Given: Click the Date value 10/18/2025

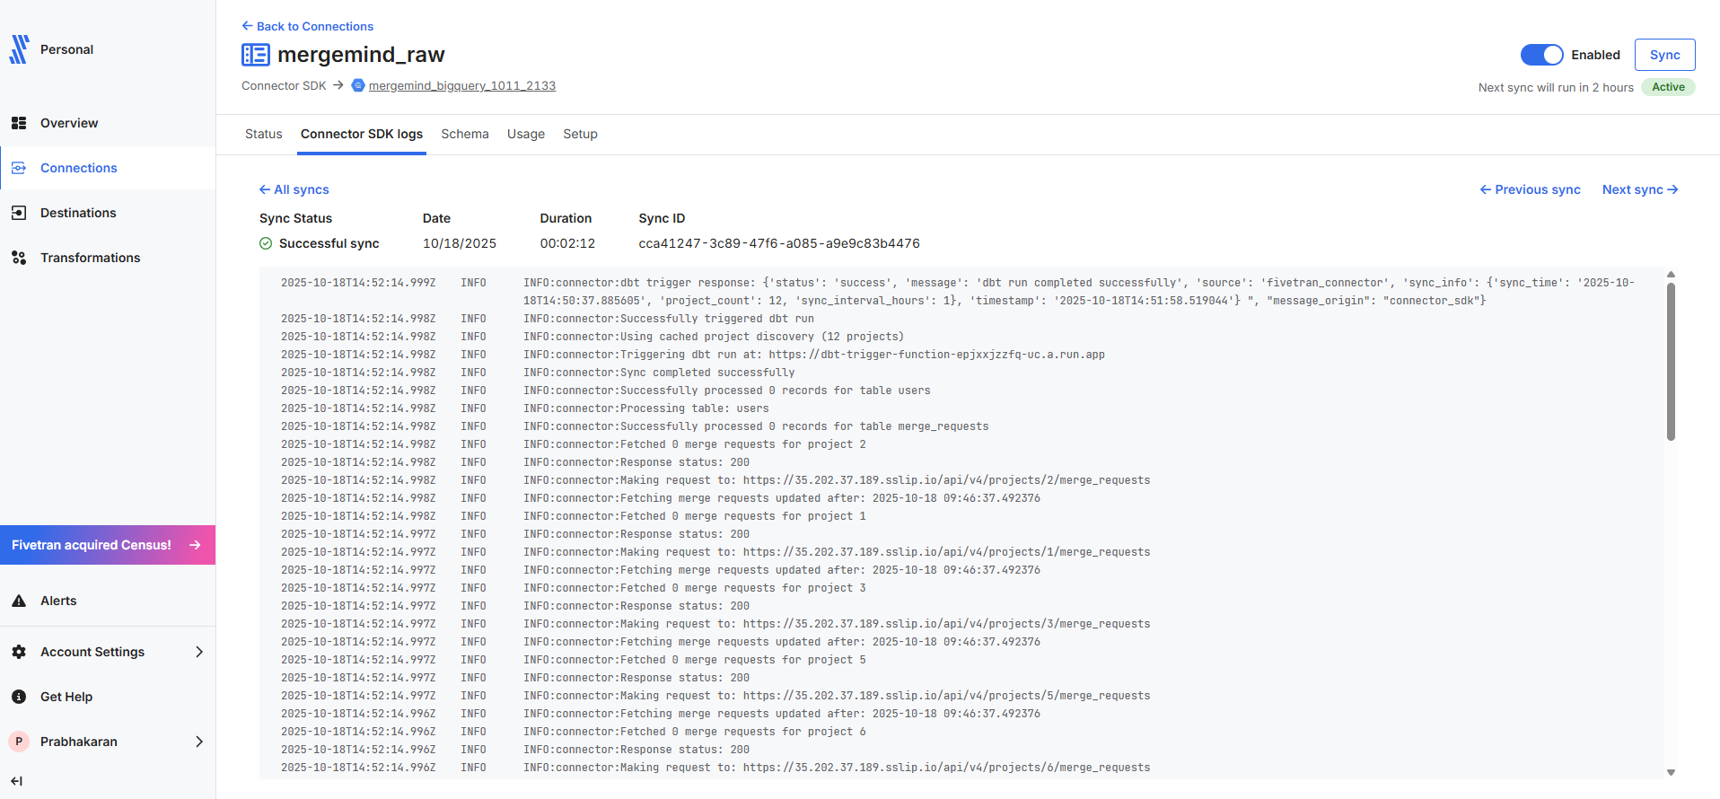Looking at the screenshot, I should 460,243.
